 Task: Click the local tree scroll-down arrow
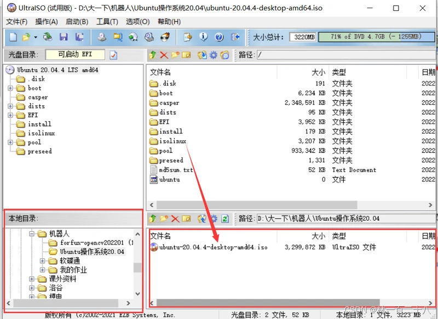[x=138, y=294]
